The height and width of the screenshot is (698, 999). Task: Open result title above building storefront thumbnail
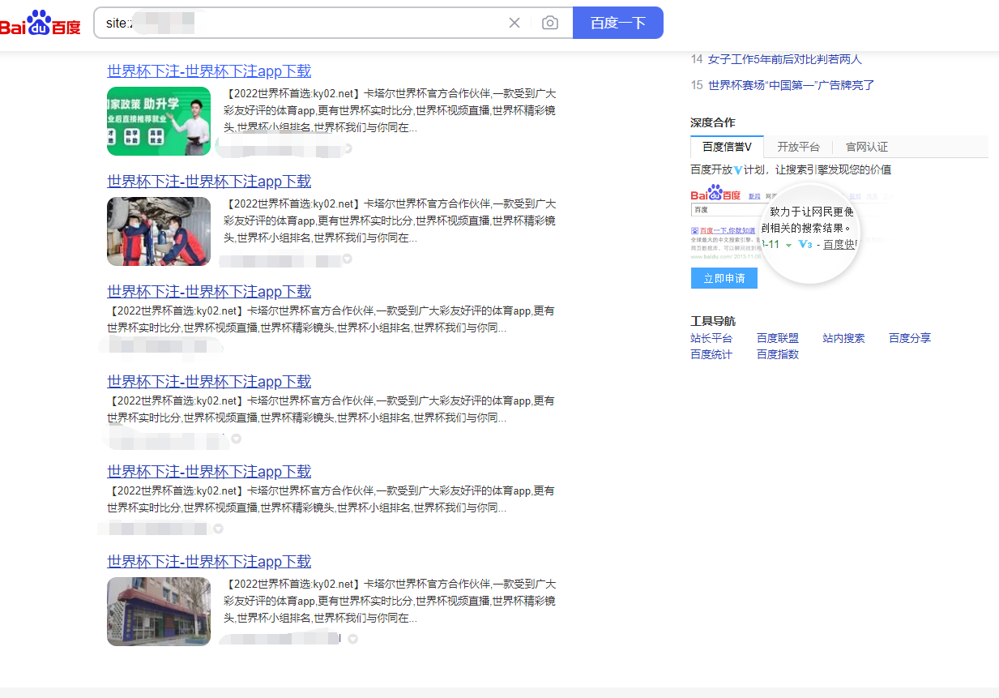click(x=209, y=562)
